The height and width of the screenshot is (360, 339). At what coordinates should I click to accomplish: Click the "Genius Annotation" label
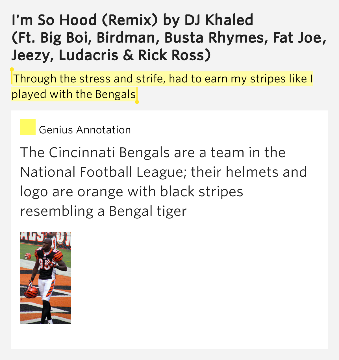click(85, 130)
